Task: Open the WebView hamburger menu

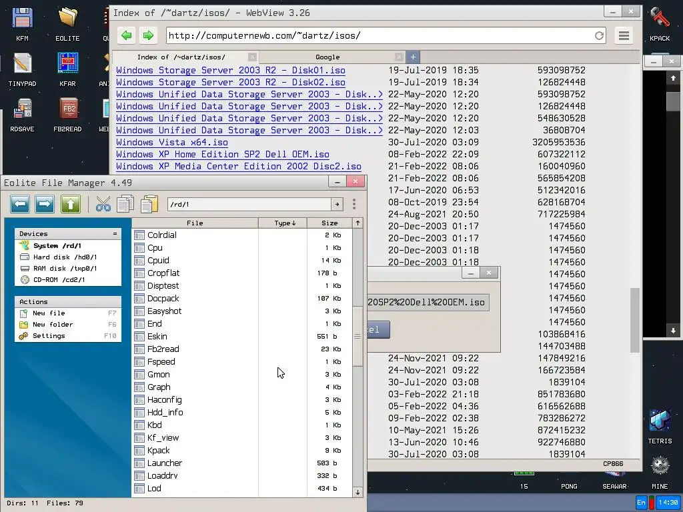Action: (x=624, y=35)
